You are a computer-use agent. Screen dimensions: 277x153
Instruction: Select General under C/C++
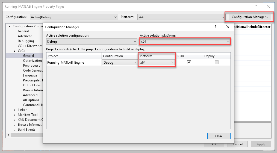(28, 56)
